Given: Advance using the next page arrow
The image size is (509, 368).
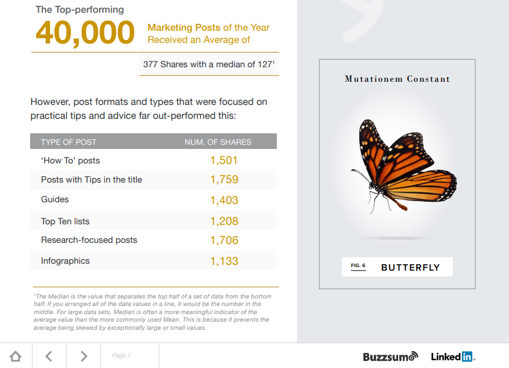Looking at the screenshot, I should [x=83, y=356].
